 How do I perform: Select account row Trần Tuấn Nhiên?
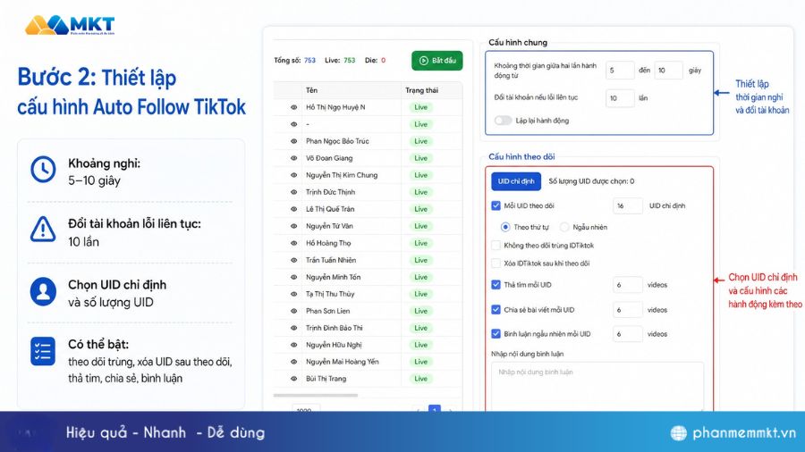pyautogui.click(x=368, y=260)
